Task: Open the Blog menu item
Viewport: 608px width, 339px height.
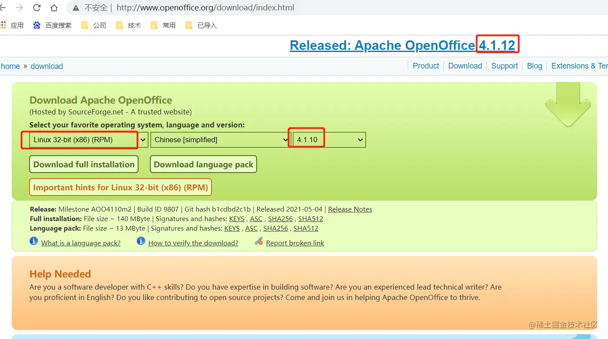Action: (535, 66)
